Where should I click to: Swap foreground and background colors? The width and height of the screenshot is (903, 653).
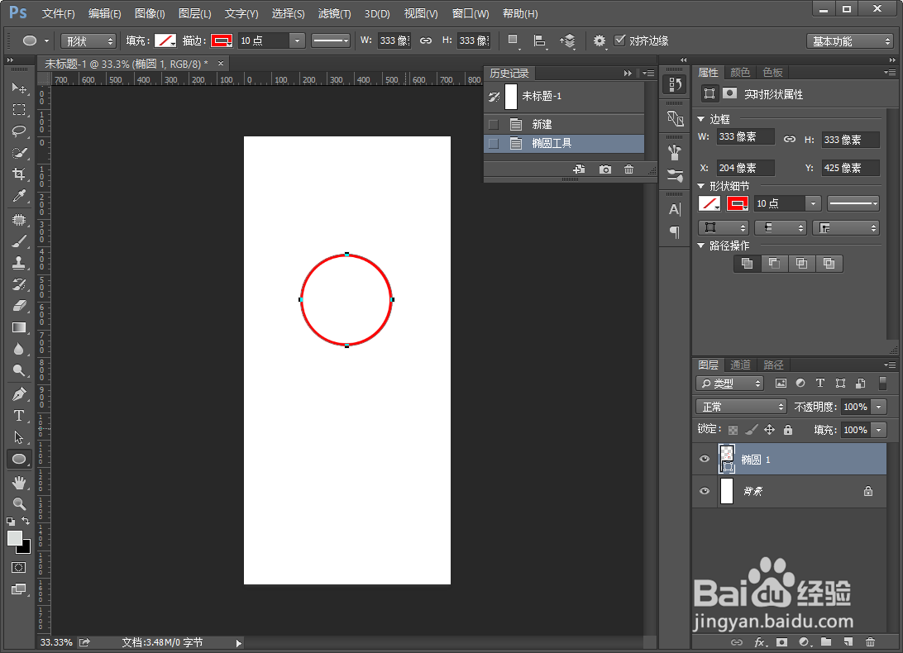click(26, 521)
